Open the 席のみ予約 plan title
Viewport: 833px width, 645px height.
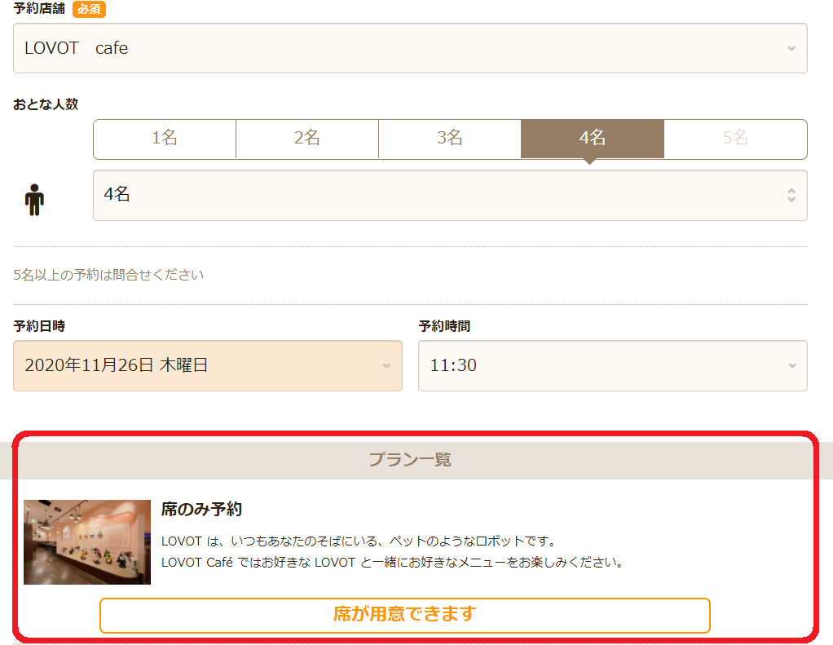pyautogui.click(x=201, y=509)
